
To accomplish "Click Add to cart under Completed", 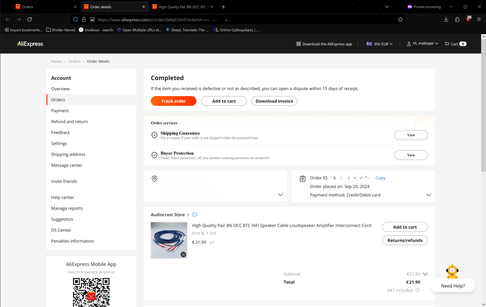I will [224, 101].
